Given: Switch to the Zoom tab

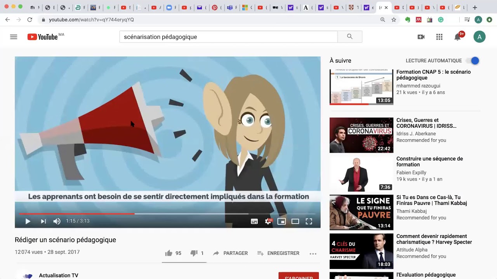Looking at the screenshot, I should [169, 7].
